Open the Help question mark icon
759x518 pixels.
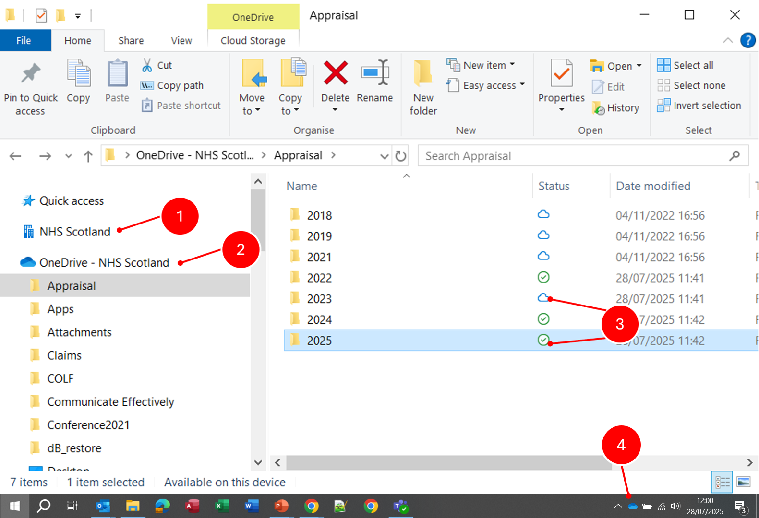click(x=747, y=40)
